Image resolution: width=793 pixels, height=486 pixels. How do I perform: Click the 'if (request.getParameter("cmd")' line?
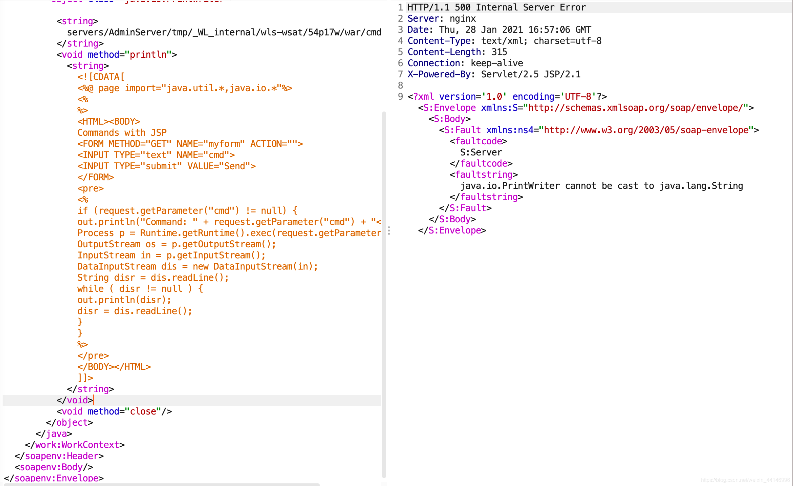[187, 211]
